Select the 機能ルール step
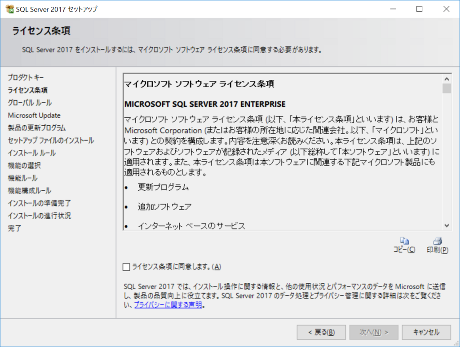The width and height of the screenshot is (460, 347). coord(22,178)
